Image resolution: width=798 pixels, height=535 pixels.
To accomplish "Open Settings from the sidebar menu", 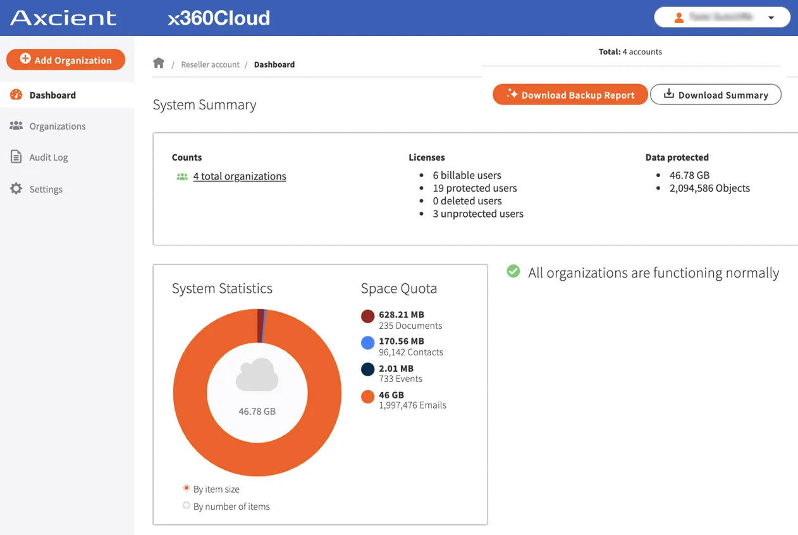I will pos(46,188).
